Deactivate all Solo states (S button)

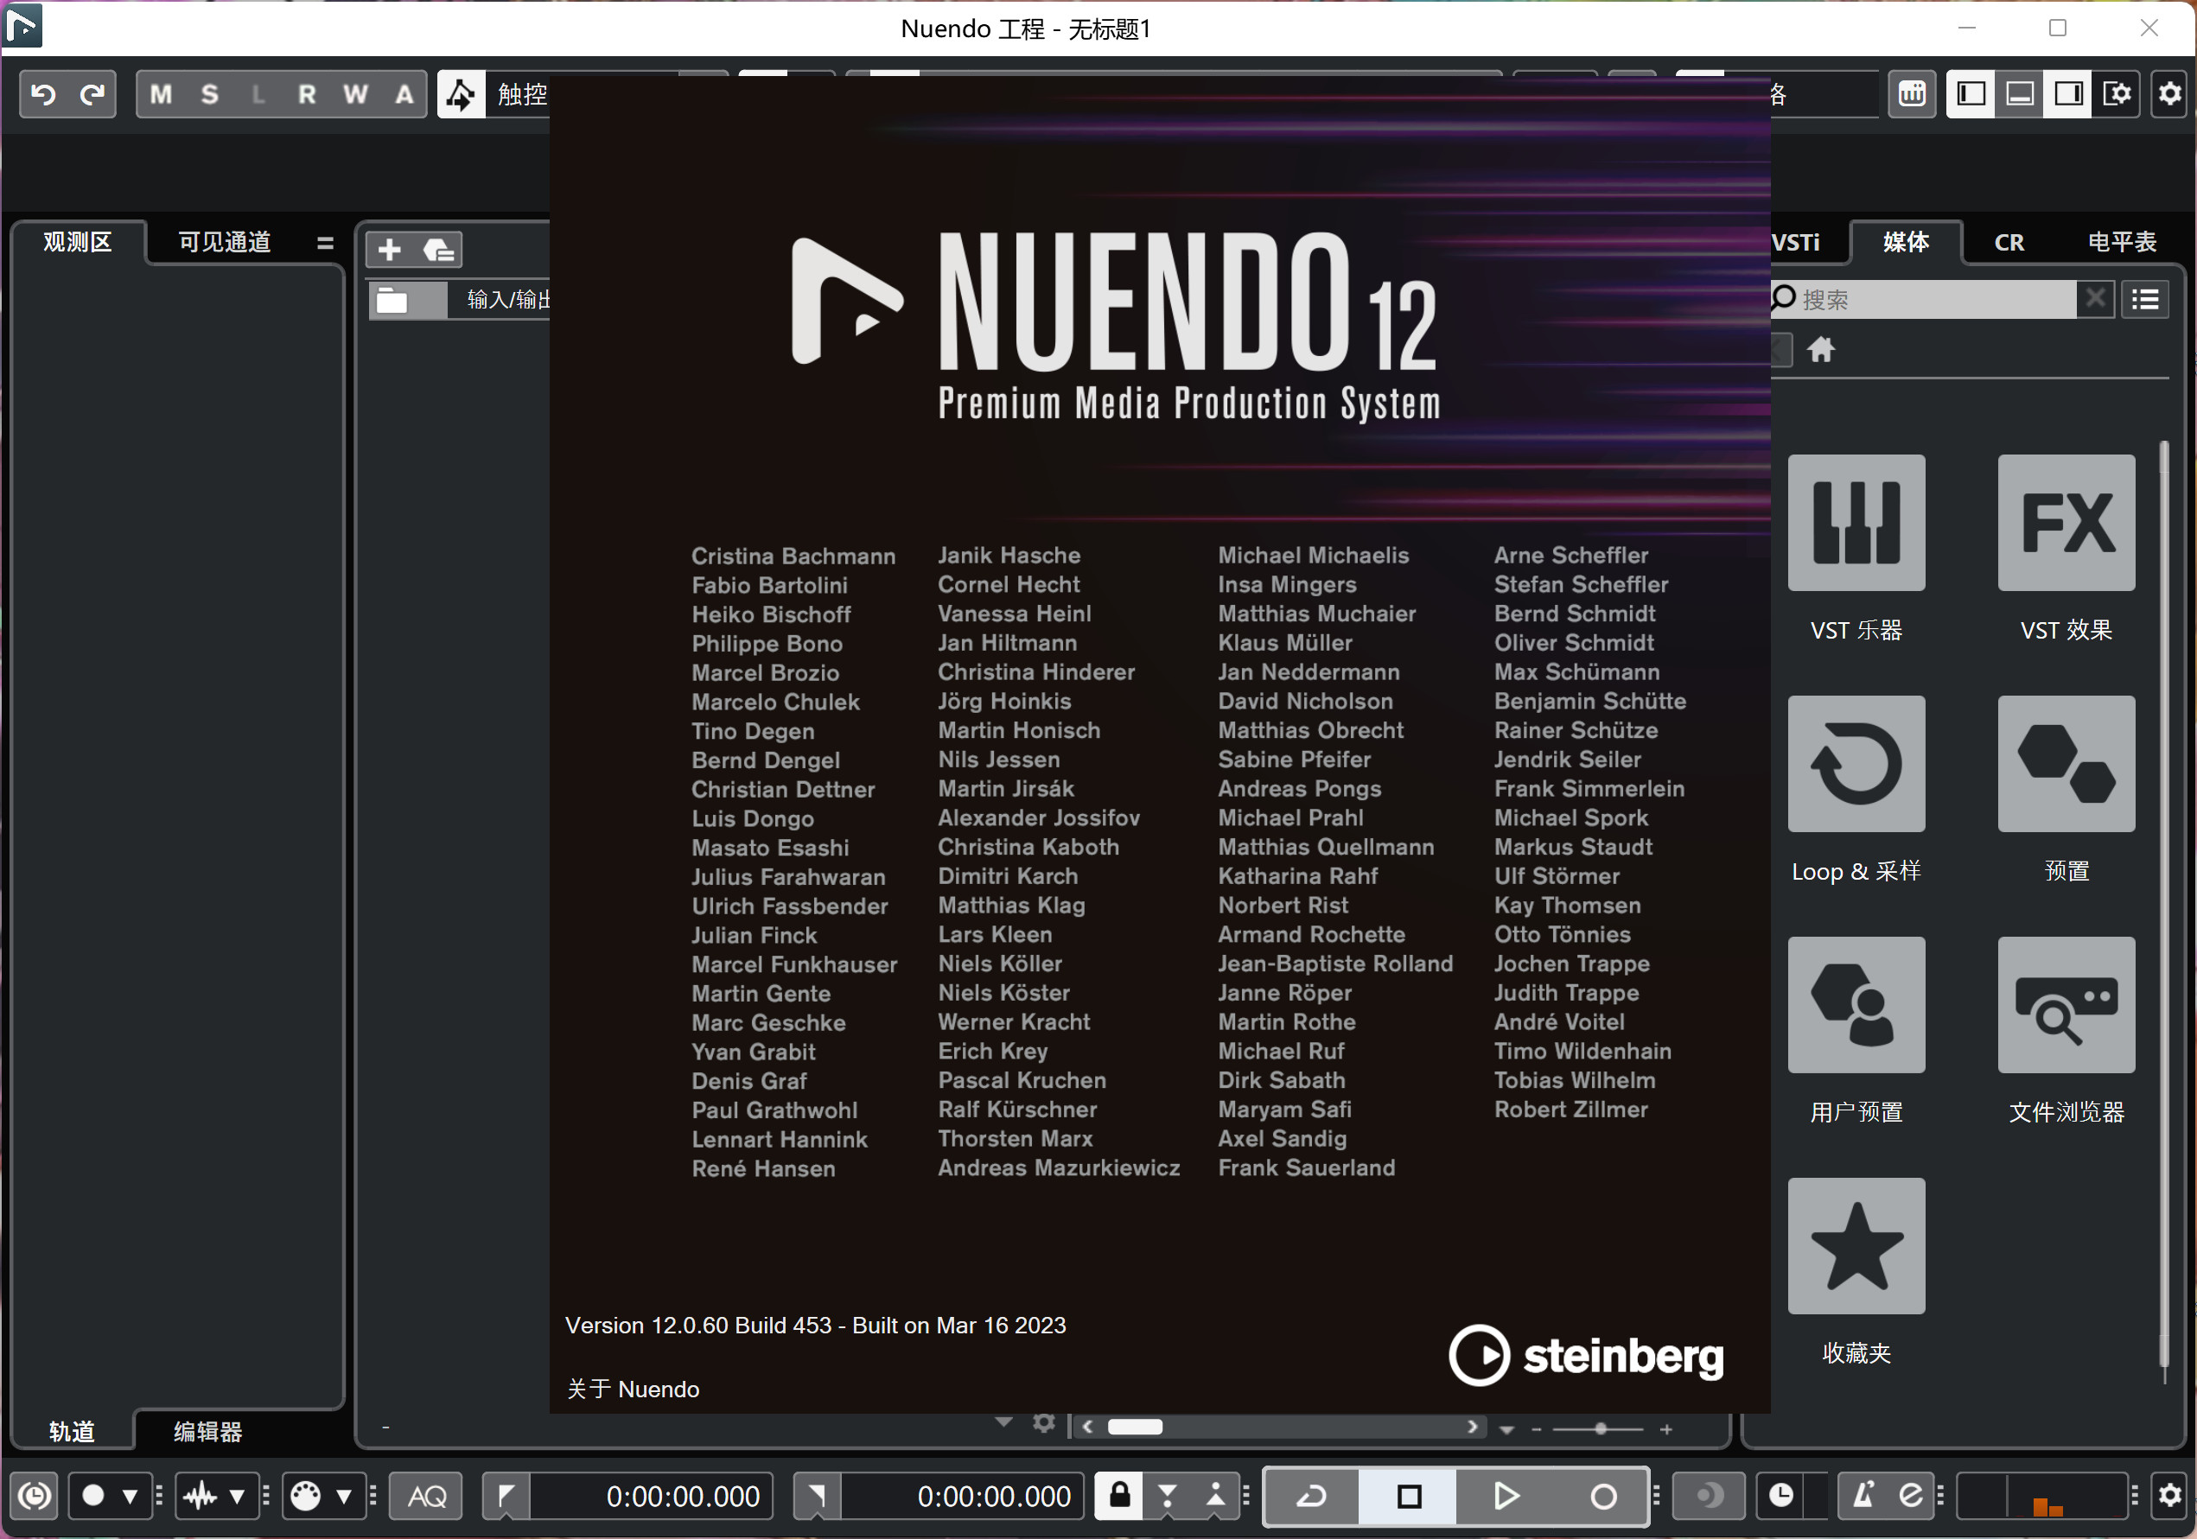209,93
